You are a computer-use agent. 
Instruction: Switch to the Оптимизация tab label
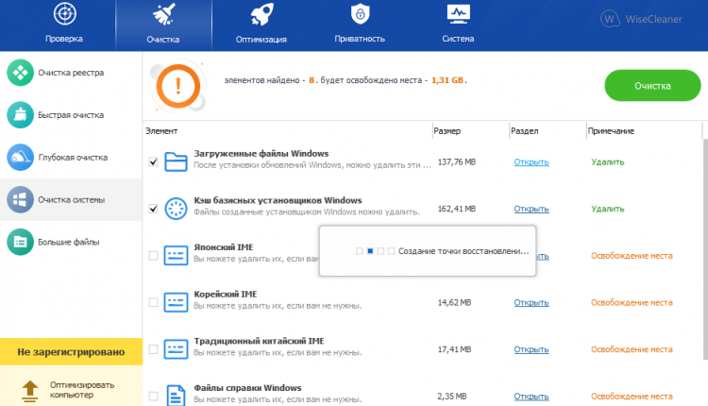pyautogui.click(x=261, y=40)
